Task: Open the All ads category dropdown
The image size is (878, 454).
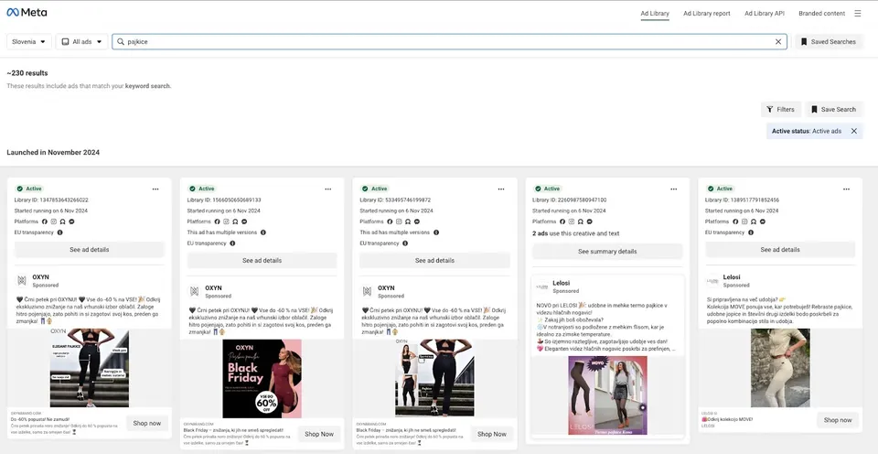Action: [x=81, y=41]
